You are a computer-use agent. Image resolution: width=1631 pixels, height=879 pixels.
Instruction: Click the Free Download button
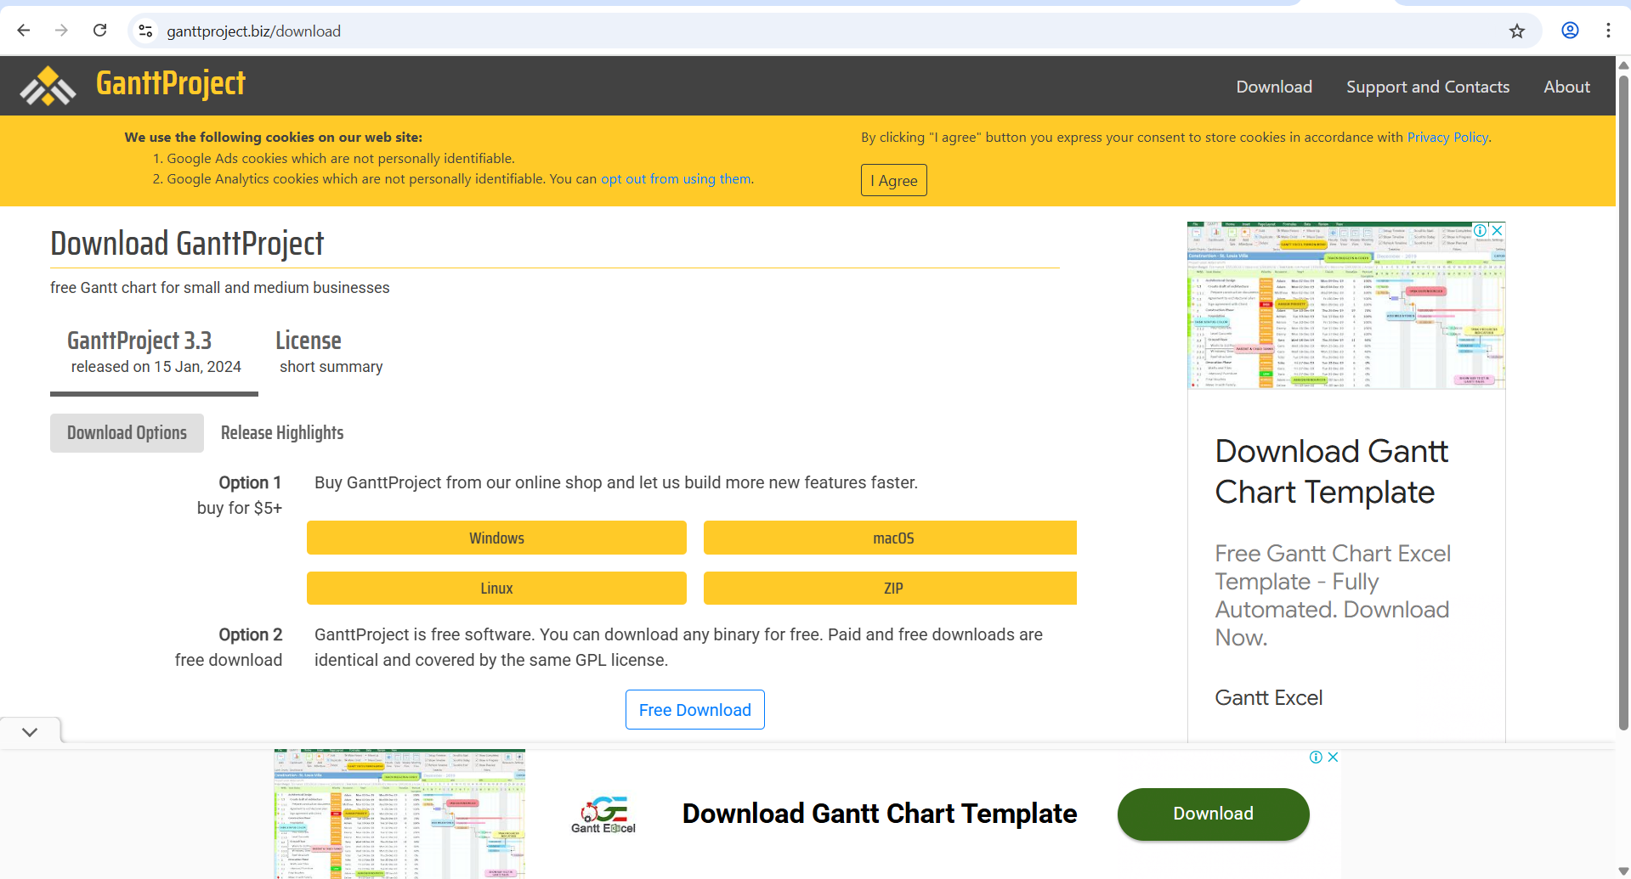pyautogui.click(x=695, y=710)
